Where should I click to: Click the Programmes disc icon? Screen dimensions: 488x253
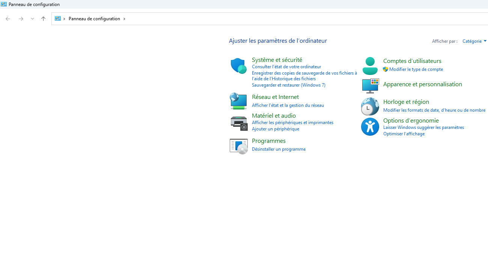[x=239, y=146]
